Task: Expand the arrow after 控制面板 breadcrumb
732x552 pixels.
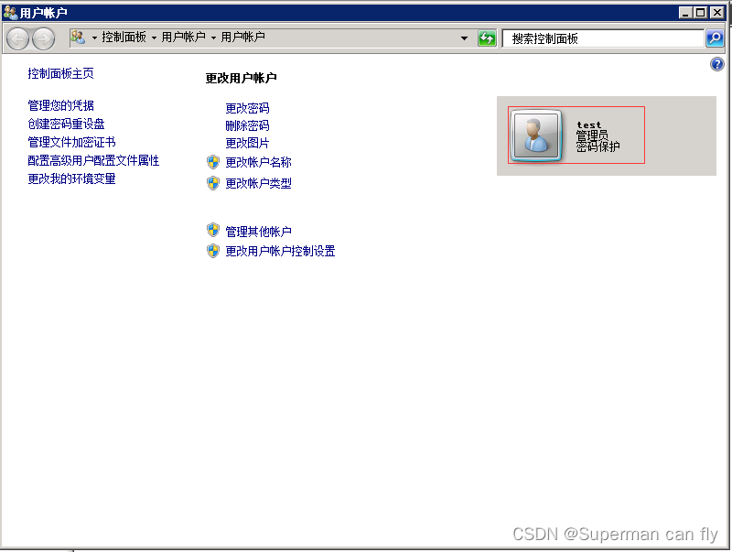Action: coord(154,38)
